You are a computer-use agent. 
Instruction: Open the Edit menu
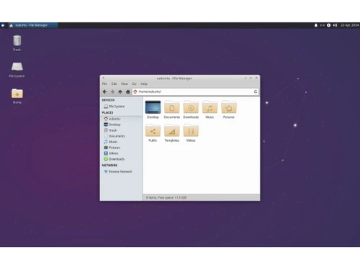pos(114,84)
